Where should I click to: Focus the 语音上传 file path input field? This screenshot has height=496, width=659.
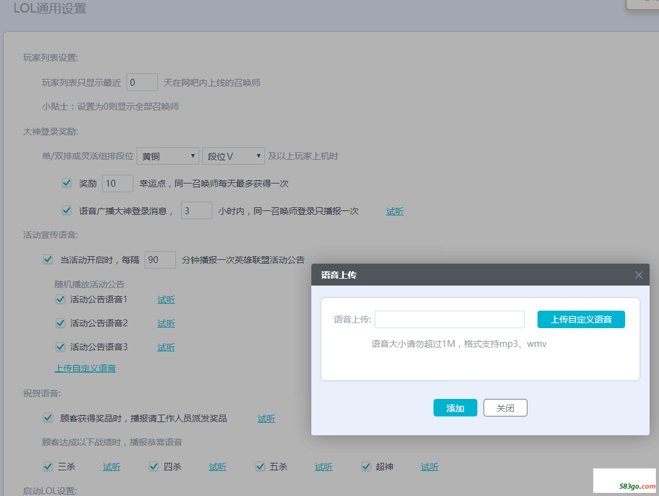(449, 319)
